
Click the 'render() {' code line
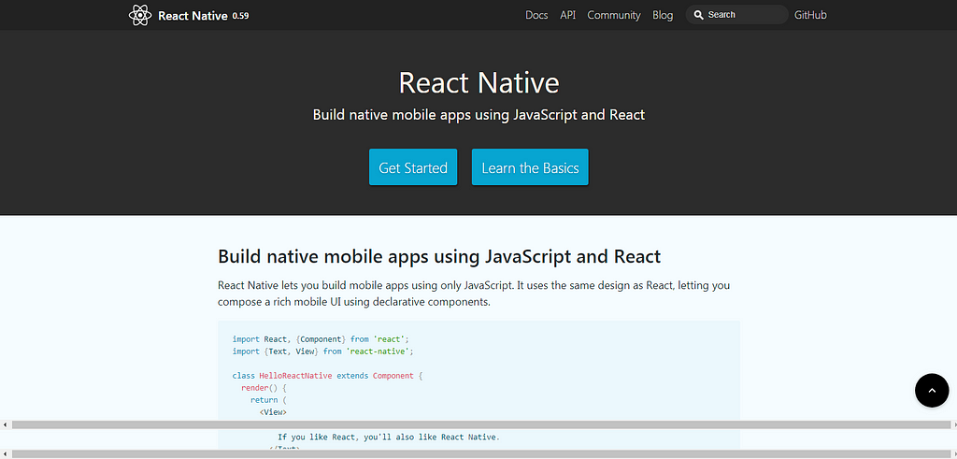pos(264,388)
